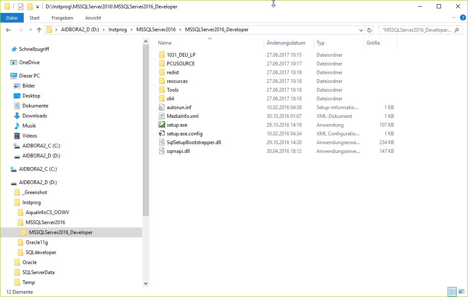Select _Greenshot folder in tree
The image size is (468, 297).
[35, 192]
